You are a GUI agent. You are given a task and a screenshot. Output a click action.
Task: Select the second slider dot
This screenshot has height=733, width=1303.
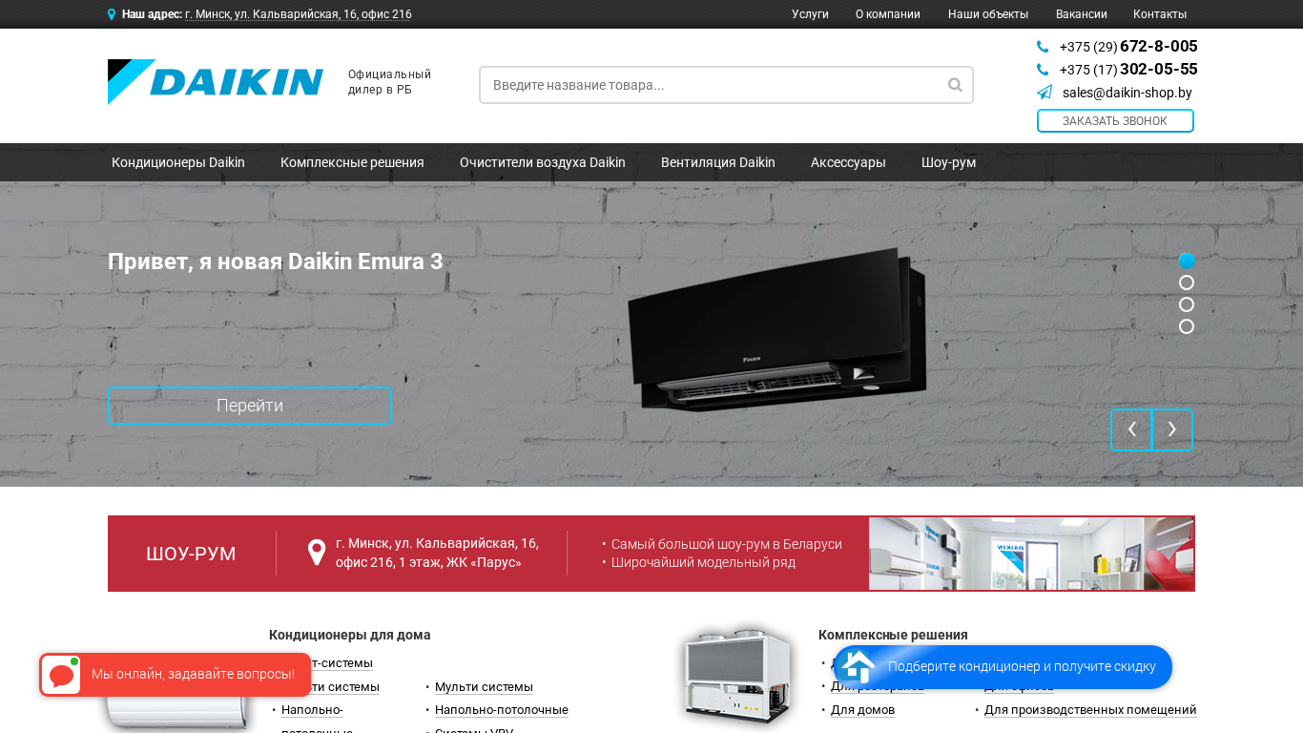1187,283
